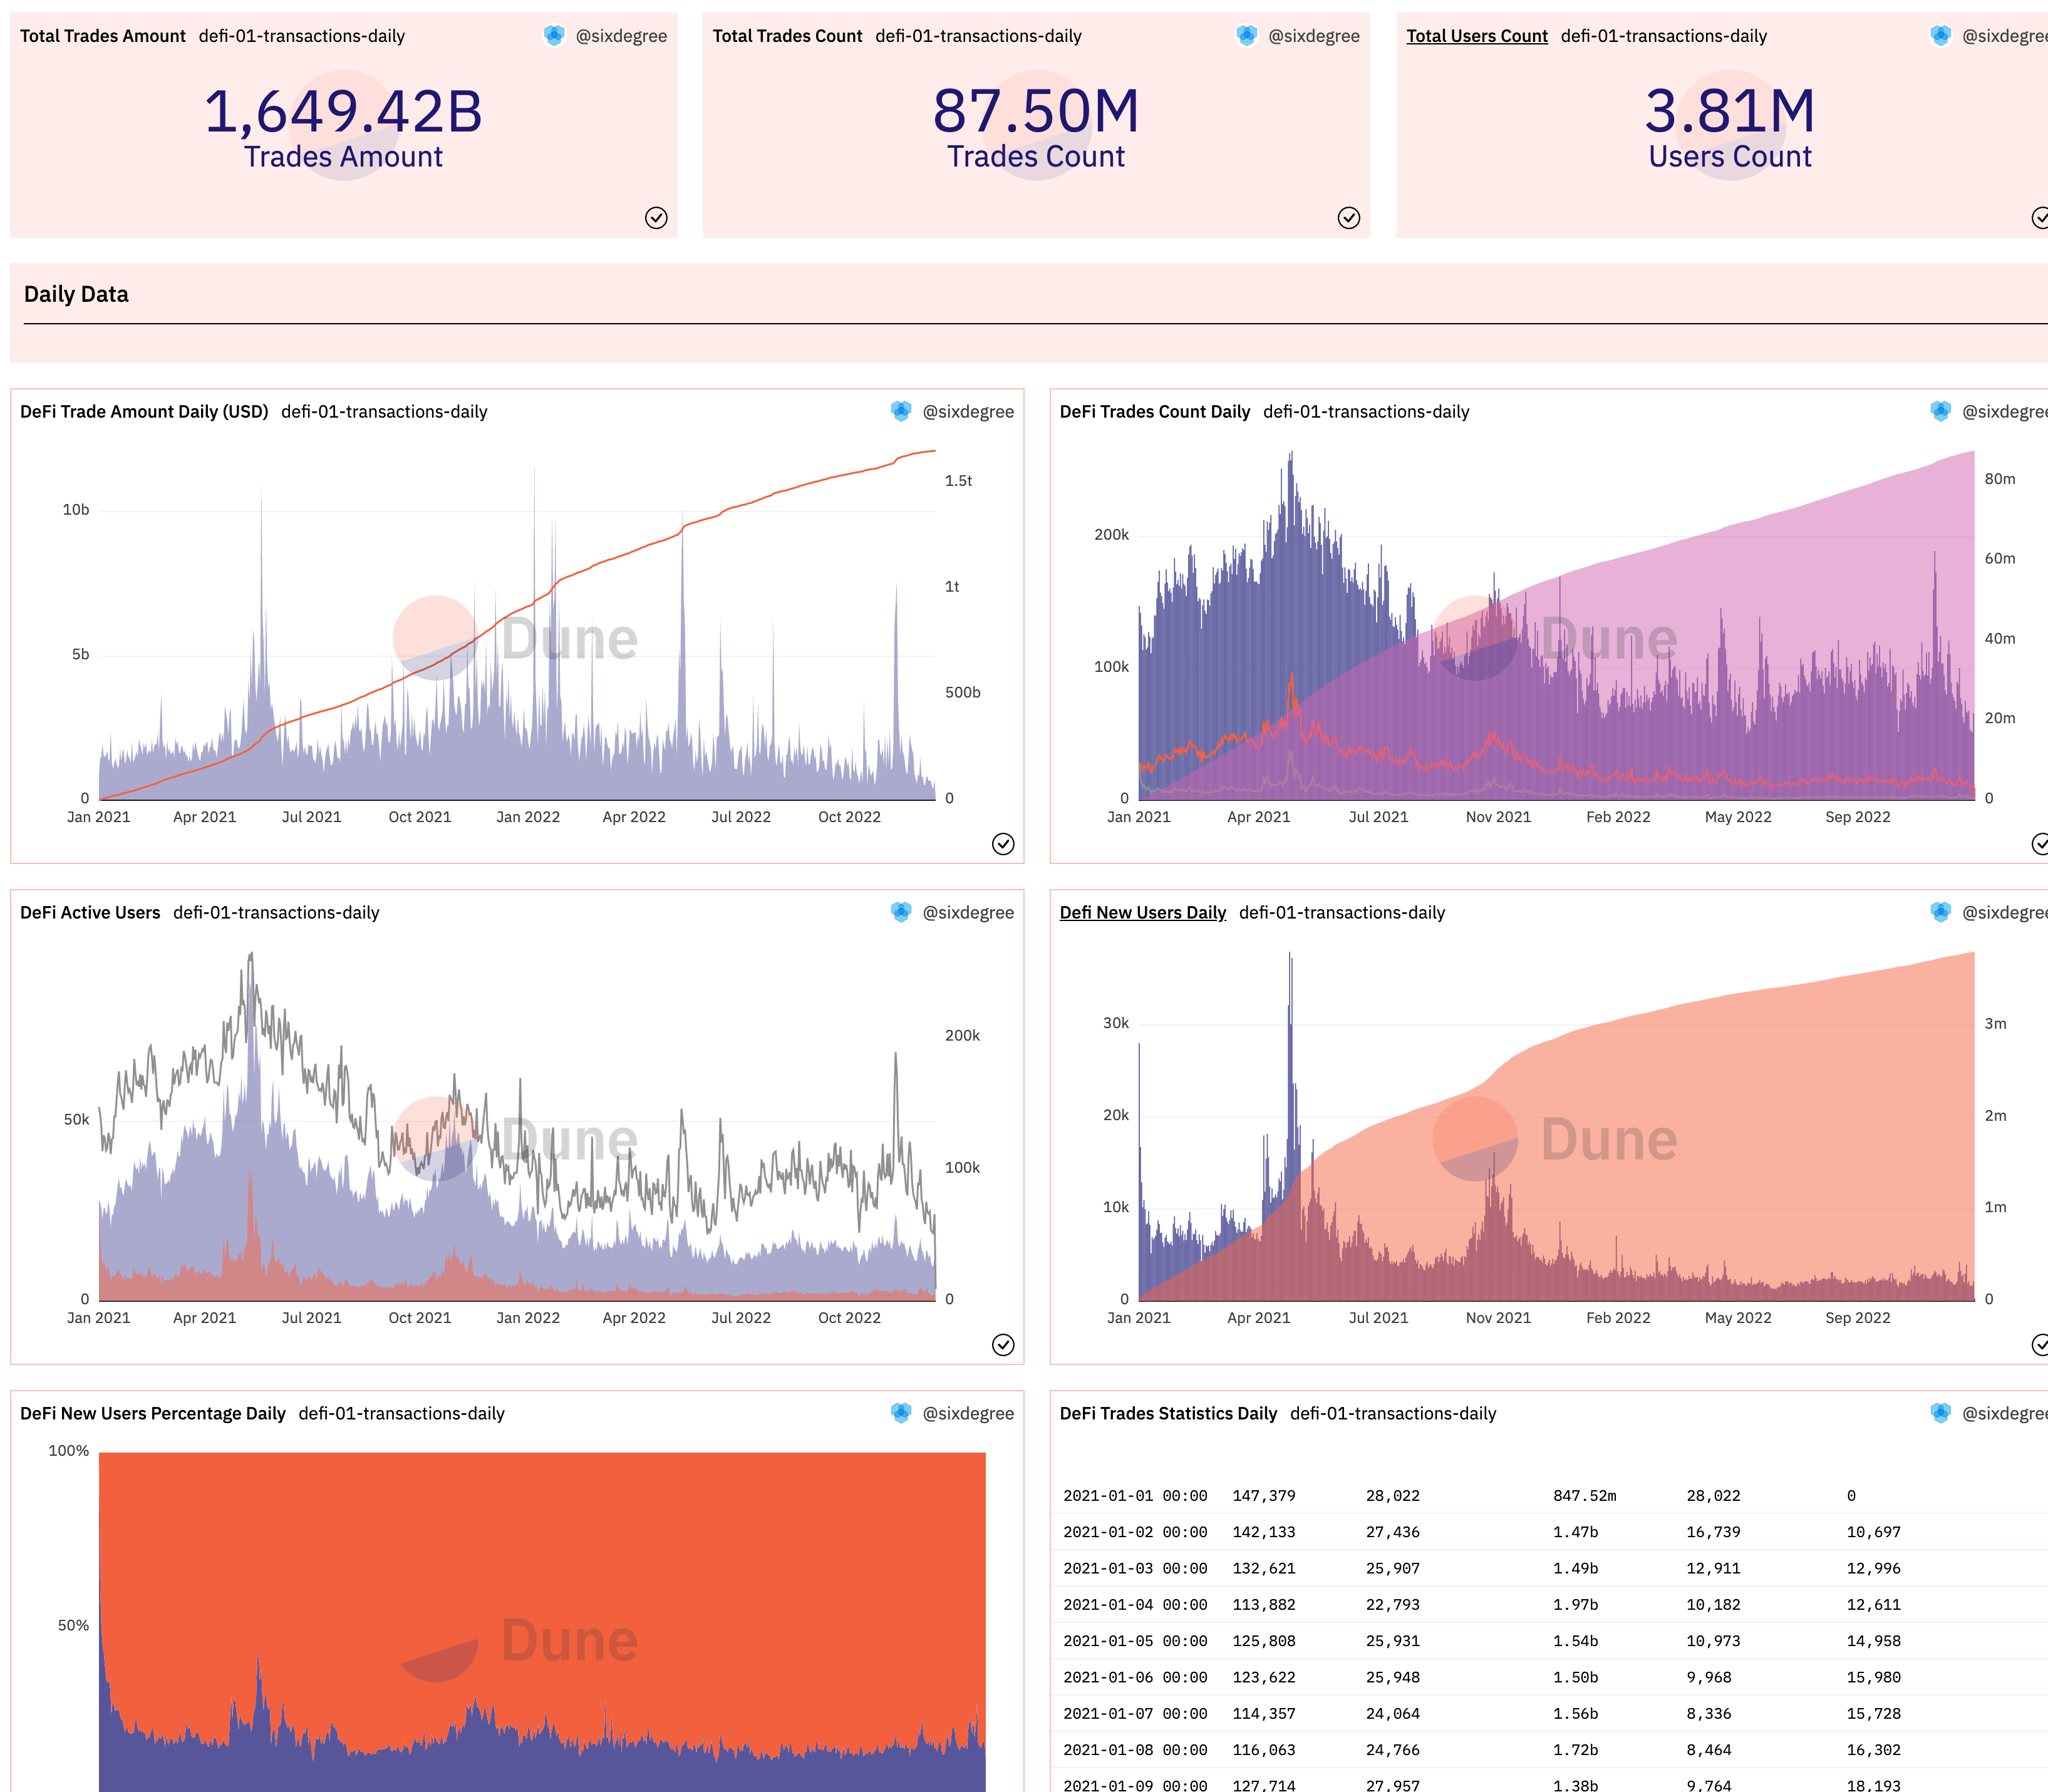The image size is (2048, 1792).
Task: Click the avatar icon on Defi New Users Daily chart
Action: [x=1941, y=912]
